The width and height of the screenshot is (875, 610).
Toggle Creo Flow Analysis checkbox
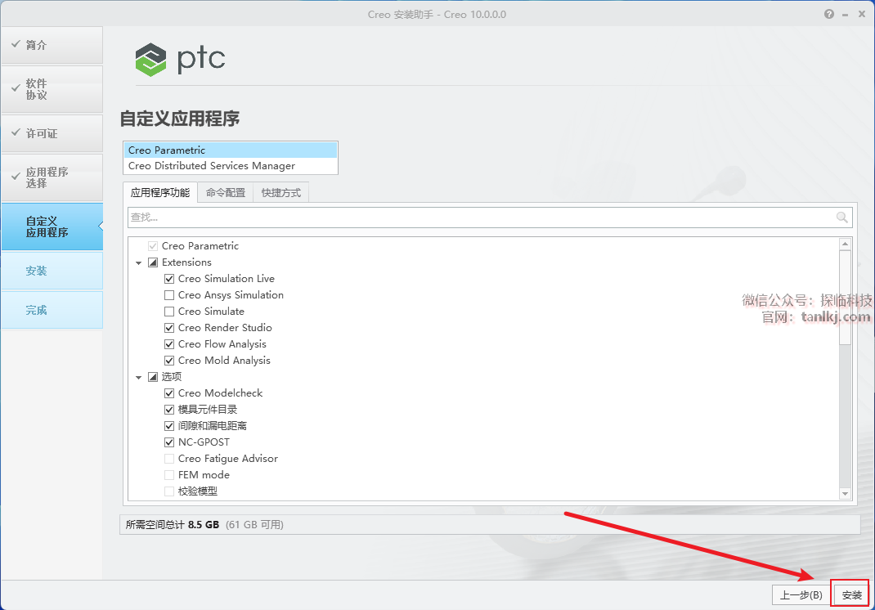point(169,343)
